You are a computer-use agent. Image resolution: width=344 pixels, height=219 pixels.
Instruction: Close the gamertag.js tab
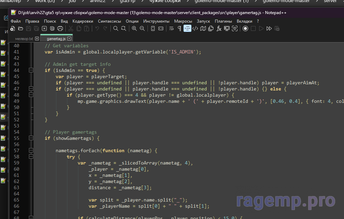(69, 39)
